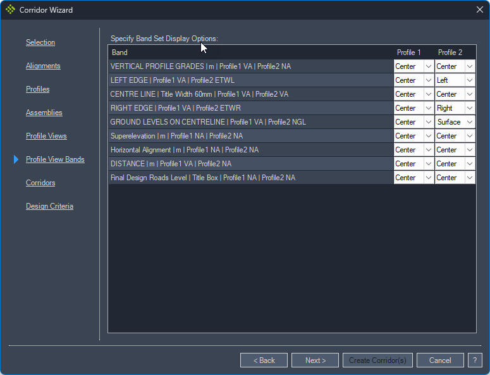Select the Horizontal Alignment band row

click(x=250, y=150)
